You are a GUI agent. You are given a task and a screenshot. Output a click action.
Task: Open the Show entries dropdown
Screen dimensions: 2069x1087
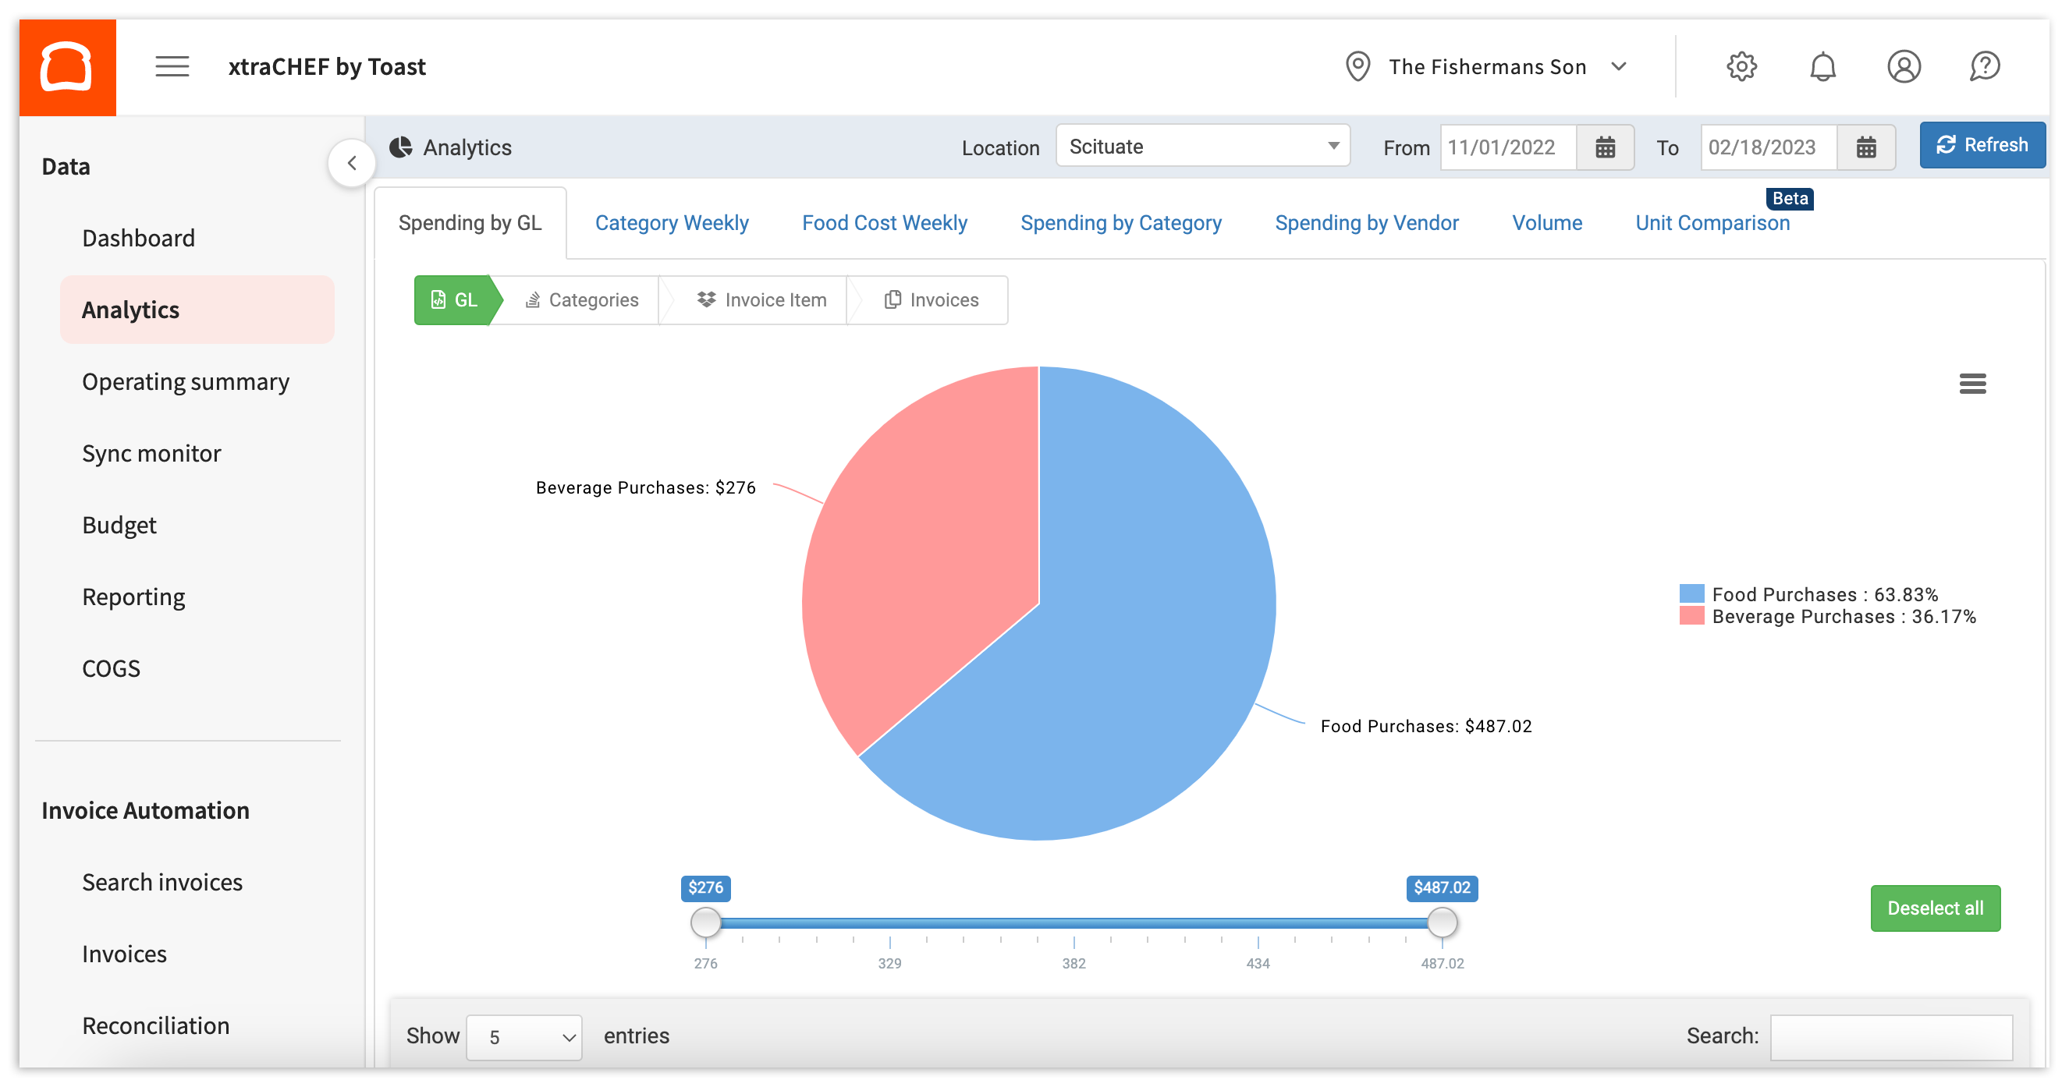click(523, 1036)
